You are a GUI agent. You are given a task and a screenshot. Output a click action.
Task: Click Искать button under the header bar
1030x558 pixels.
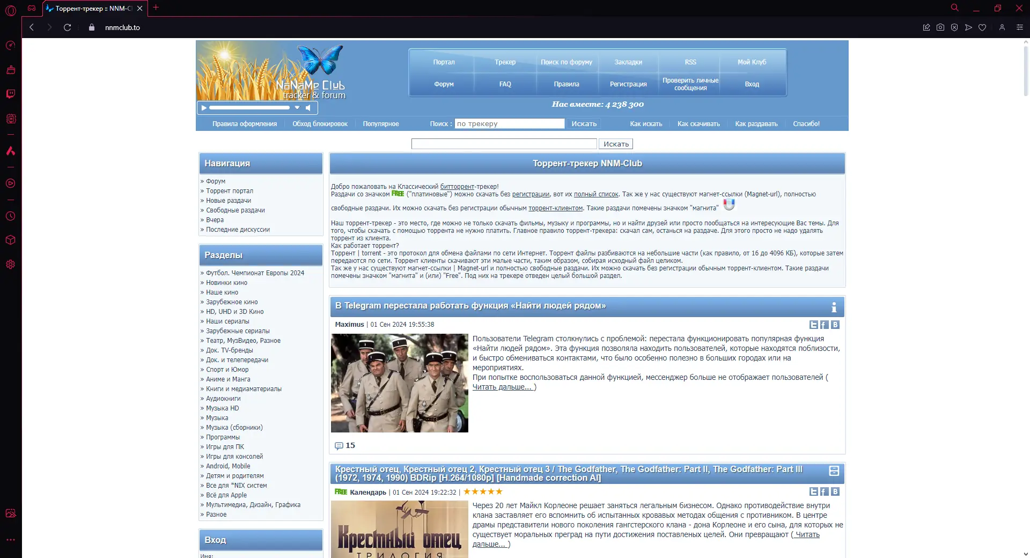(616, 144)
